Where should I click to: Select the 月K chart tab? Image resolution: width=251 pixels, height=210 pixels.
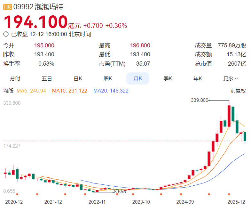click(138, 78)
